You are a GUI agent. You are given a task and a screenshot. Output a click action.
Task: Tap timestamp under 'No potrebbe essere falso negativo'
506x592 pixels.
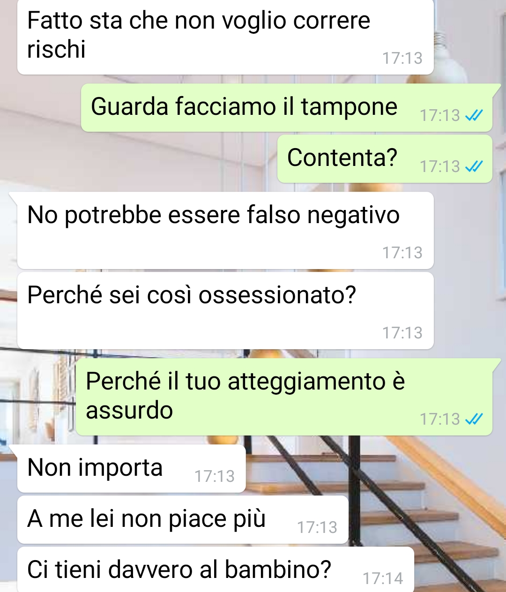coord(402,253)
